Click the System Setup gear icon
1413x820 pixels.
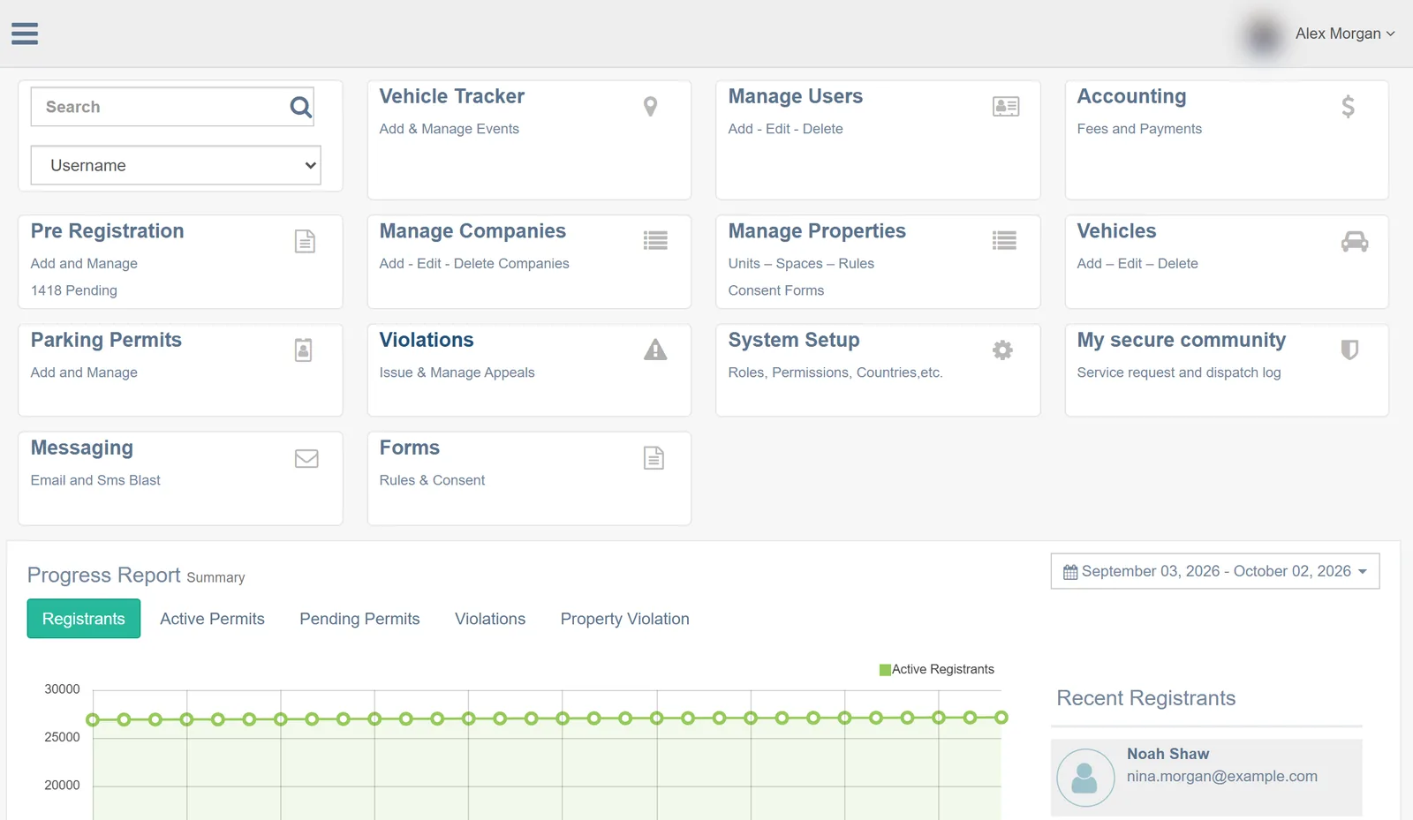pos(1002,350)
